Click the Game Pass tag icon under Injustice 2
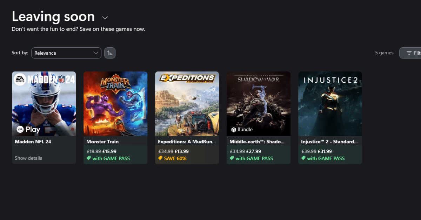421x220 pixels. click(303, 158)
